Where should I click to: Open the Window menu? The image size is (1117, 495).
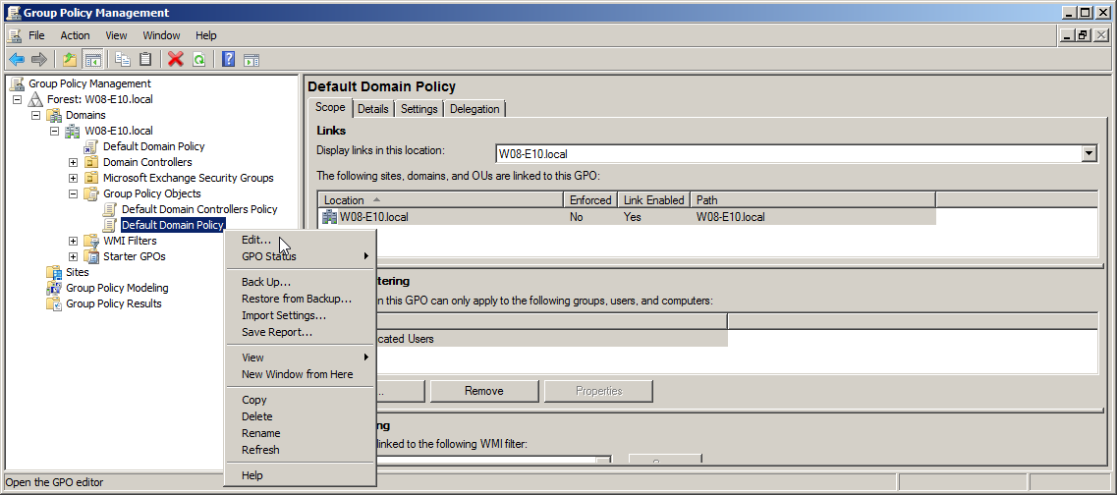click(x=161, y=35)
